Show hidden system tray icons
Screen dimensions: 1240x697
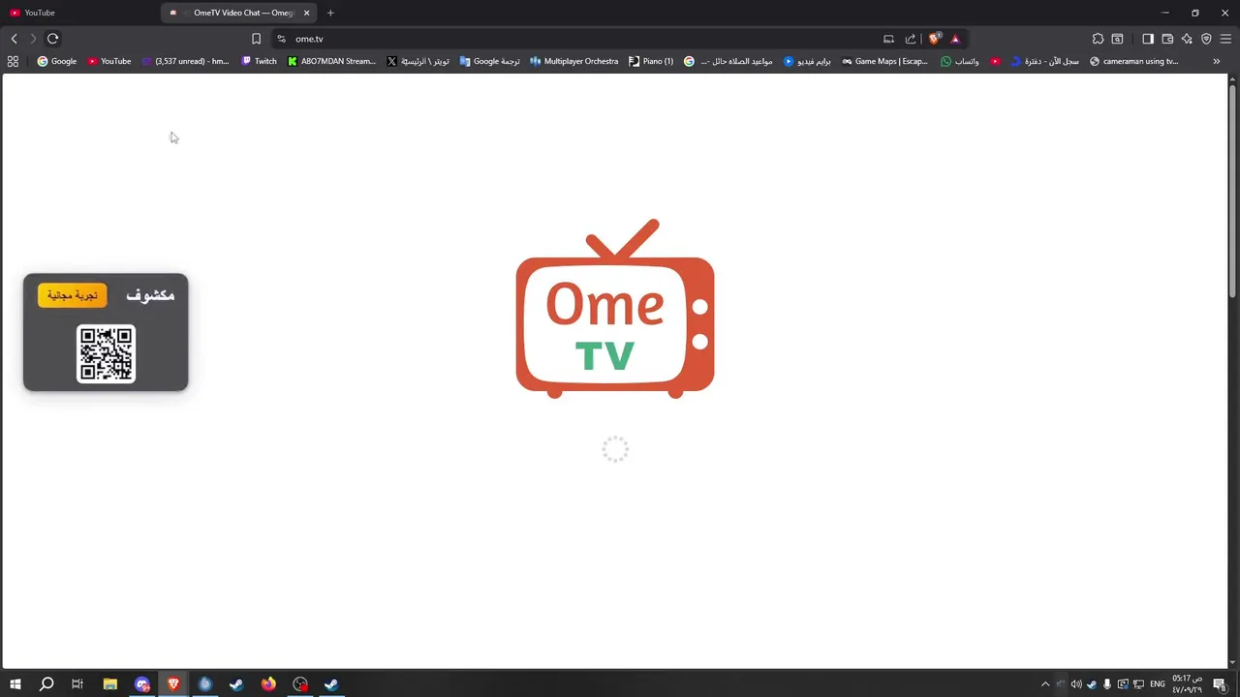(1045, 684)
